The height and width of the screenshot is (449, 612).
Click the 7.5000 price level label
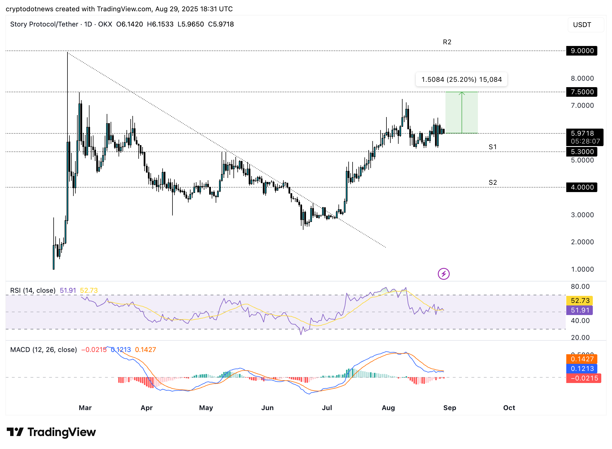(x=582, y=92)
